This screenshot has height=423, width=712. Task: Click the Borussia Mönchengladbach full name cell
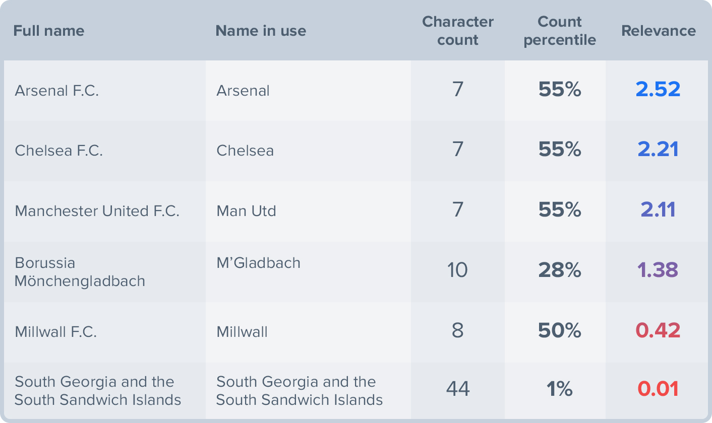point(80,271)
